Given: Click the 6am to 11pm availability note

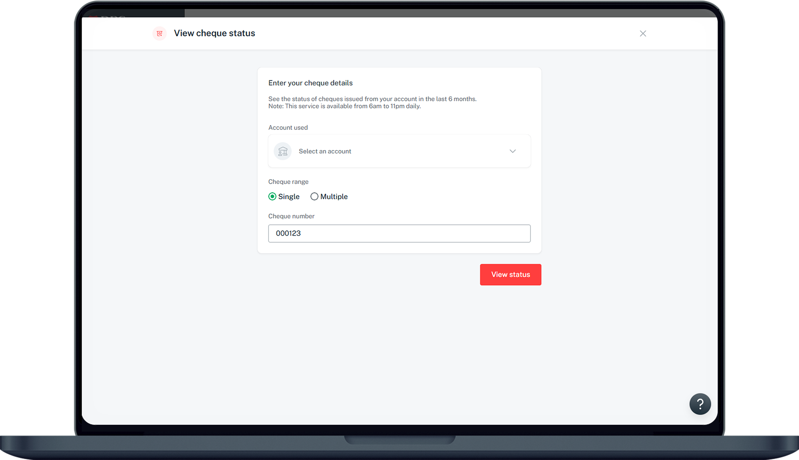Looking at the screenshot, I should tap(344, 106).
